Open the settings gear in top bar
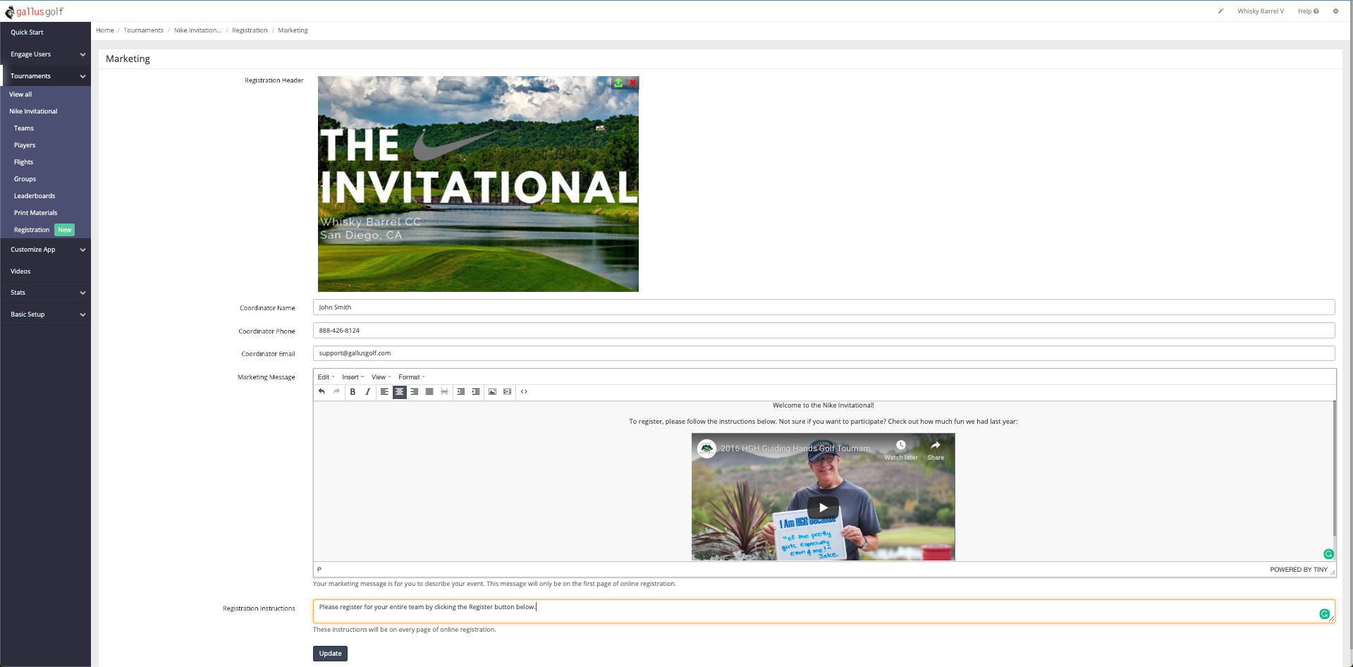The image size is (1353, 667). (1335, 11)
